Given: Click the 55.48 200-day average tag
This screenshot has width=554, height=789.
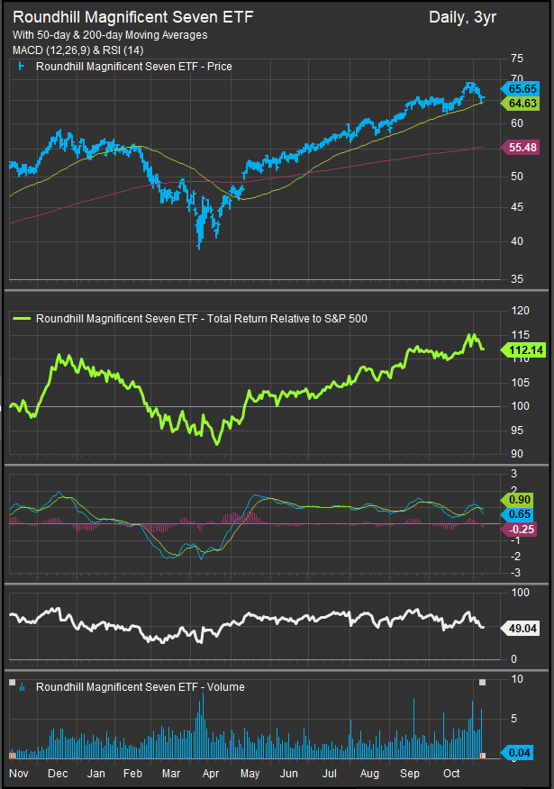Looking at the screenshot, I should click(x=522, y=147).
